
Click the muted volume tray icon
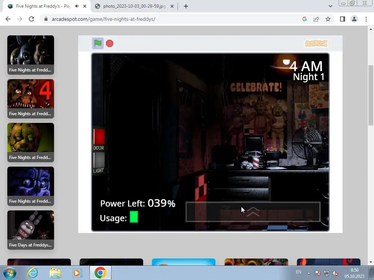[335, 273]
